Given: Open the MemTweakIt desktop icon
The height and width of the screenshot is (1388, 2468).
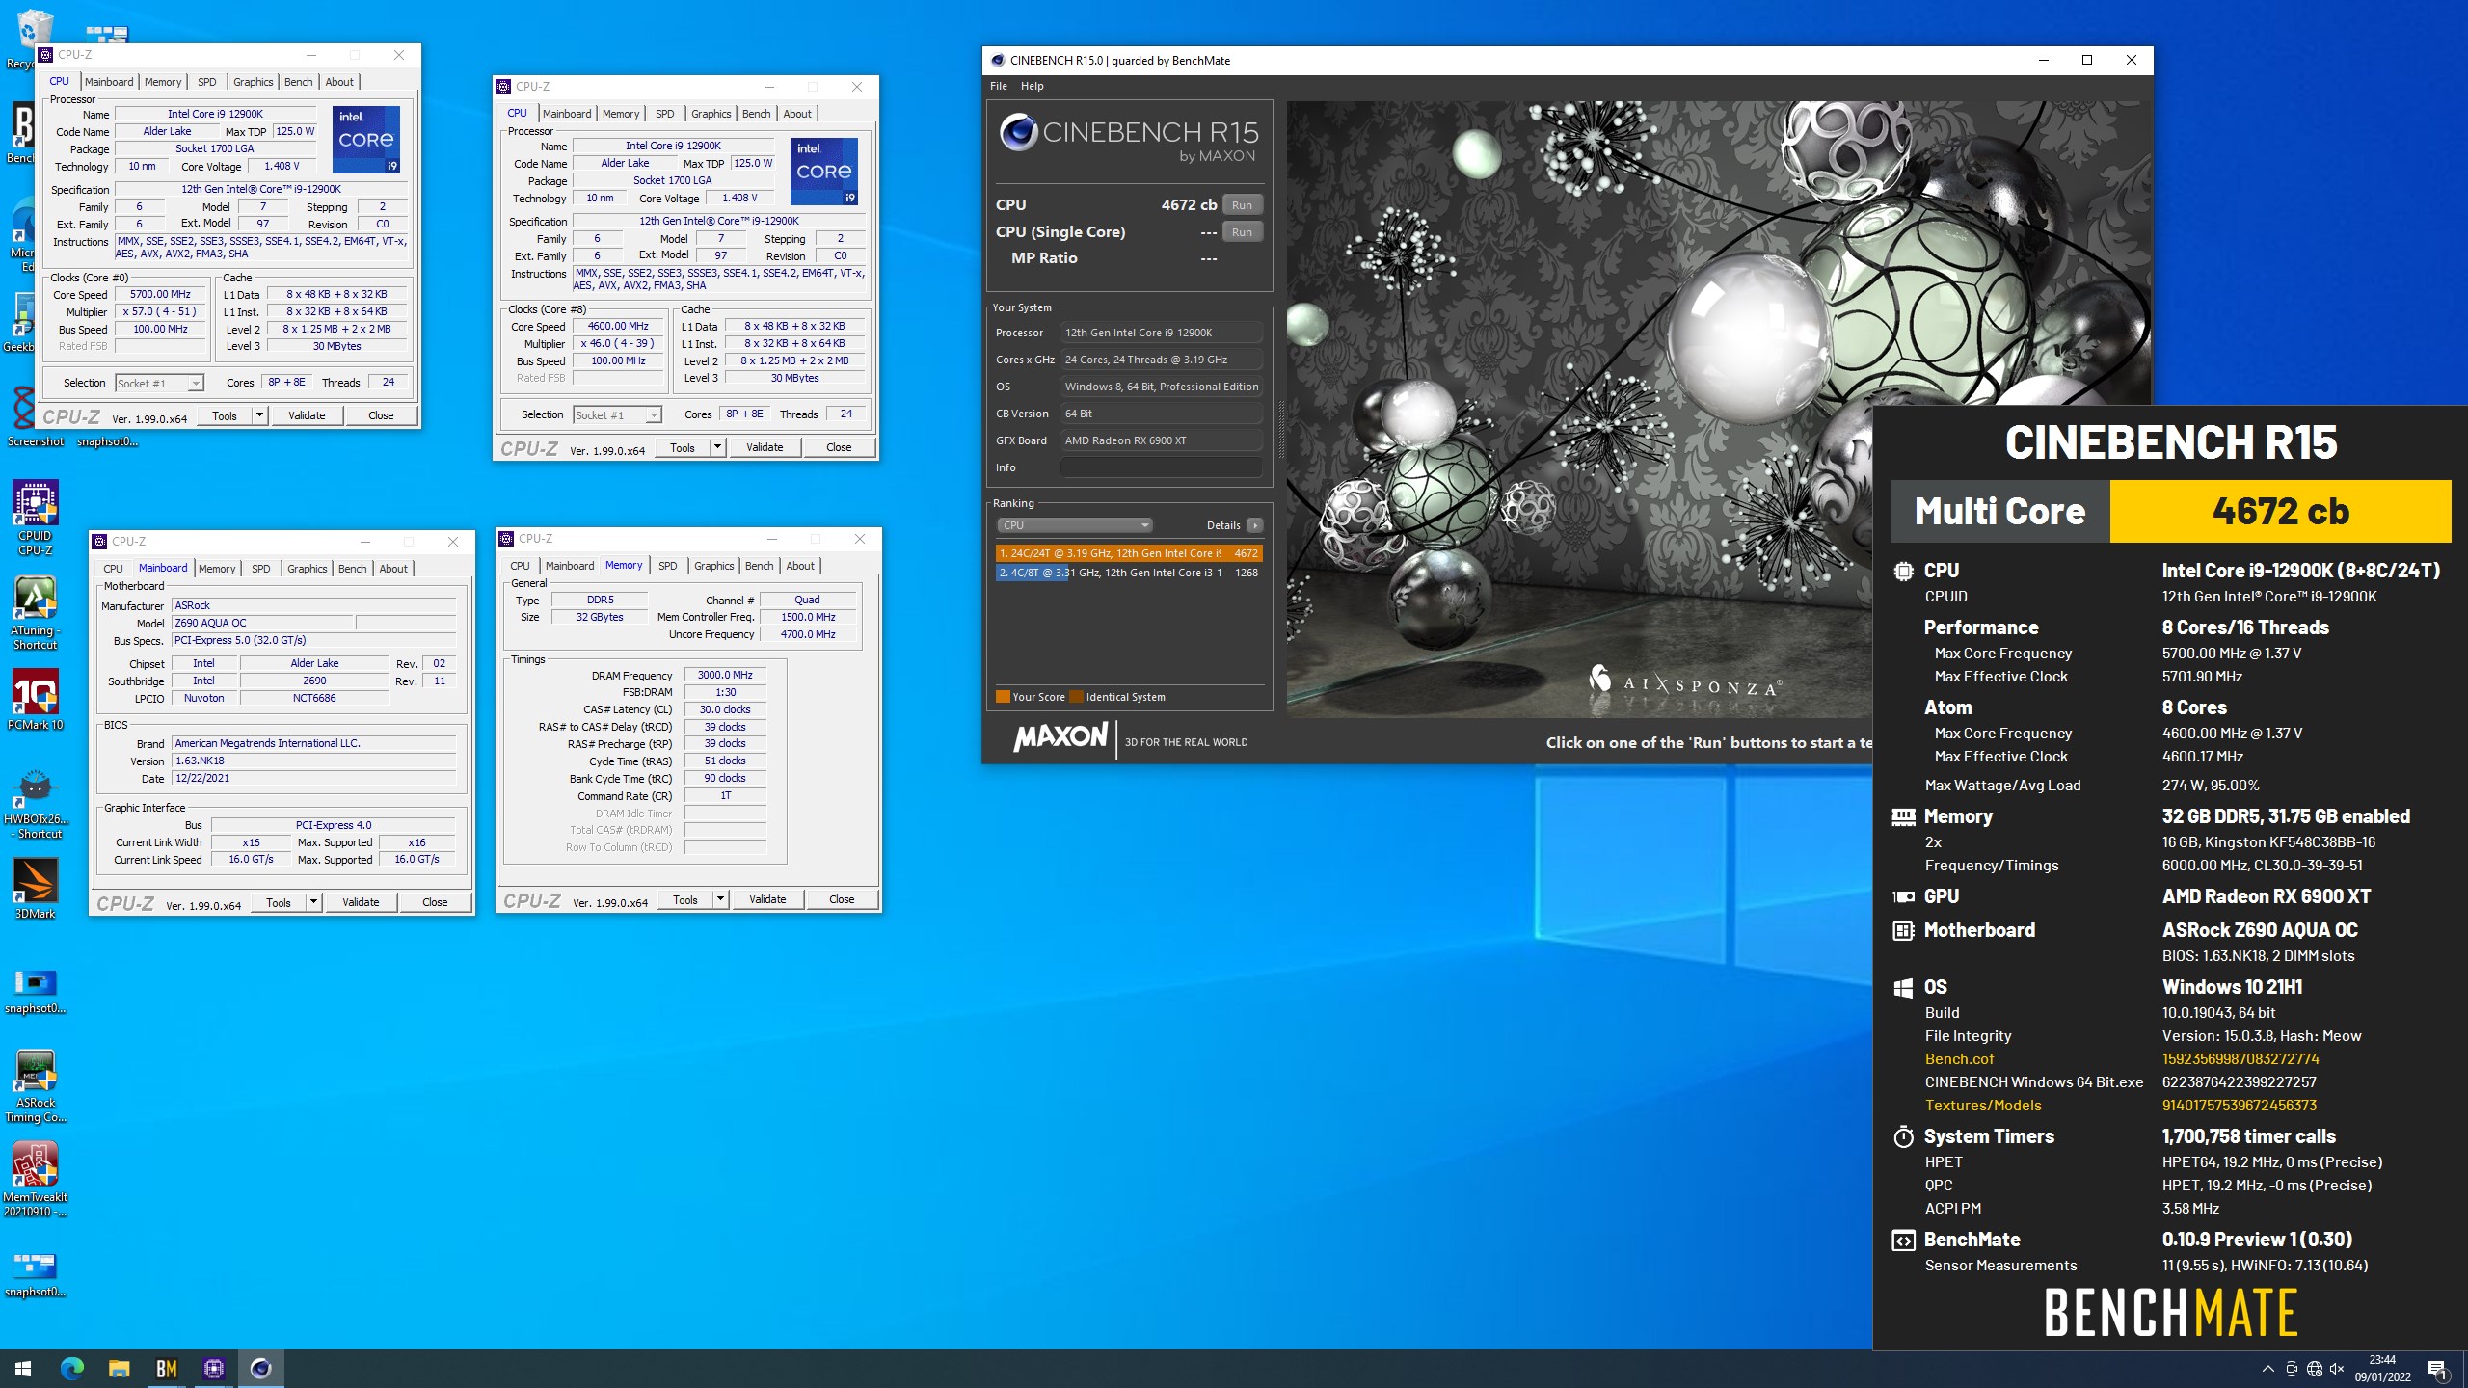Looking at the screenshot, I should 36,1180.
